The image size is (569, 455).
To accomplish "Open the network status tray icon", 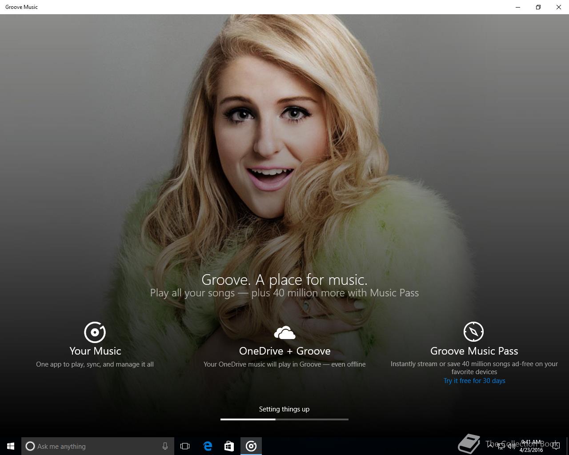I will [x=501, y=446].
